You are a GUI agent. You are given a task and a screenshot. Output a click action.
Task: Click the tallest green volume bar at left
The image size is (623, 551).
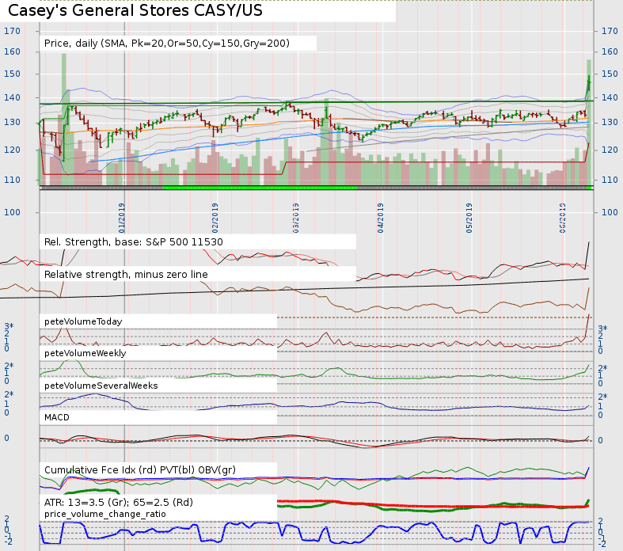(x=64, y=119)
